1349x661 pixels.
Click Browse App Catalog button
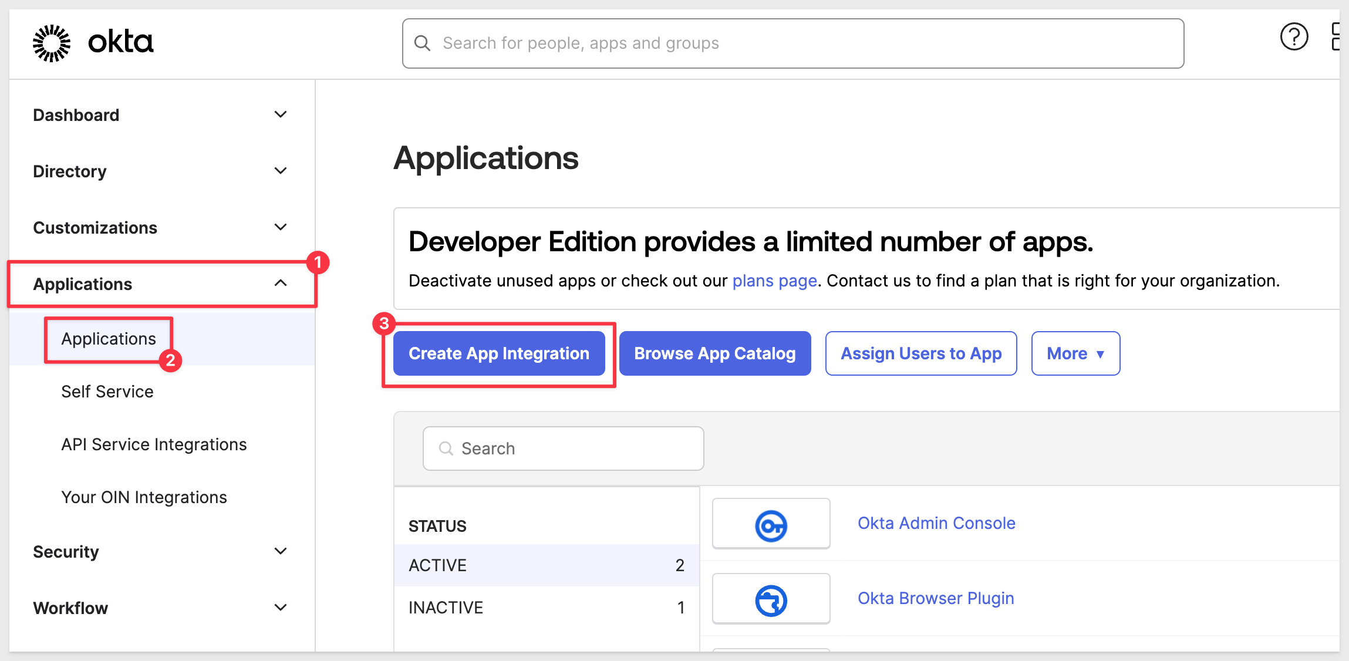(x=714, y=353)
